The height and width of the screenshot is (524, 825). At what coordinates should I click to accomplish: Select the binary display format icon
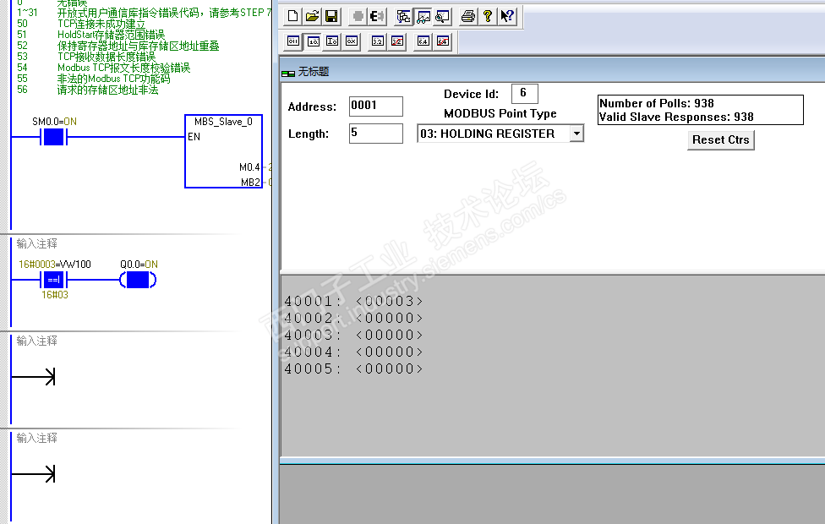(293, 41)
